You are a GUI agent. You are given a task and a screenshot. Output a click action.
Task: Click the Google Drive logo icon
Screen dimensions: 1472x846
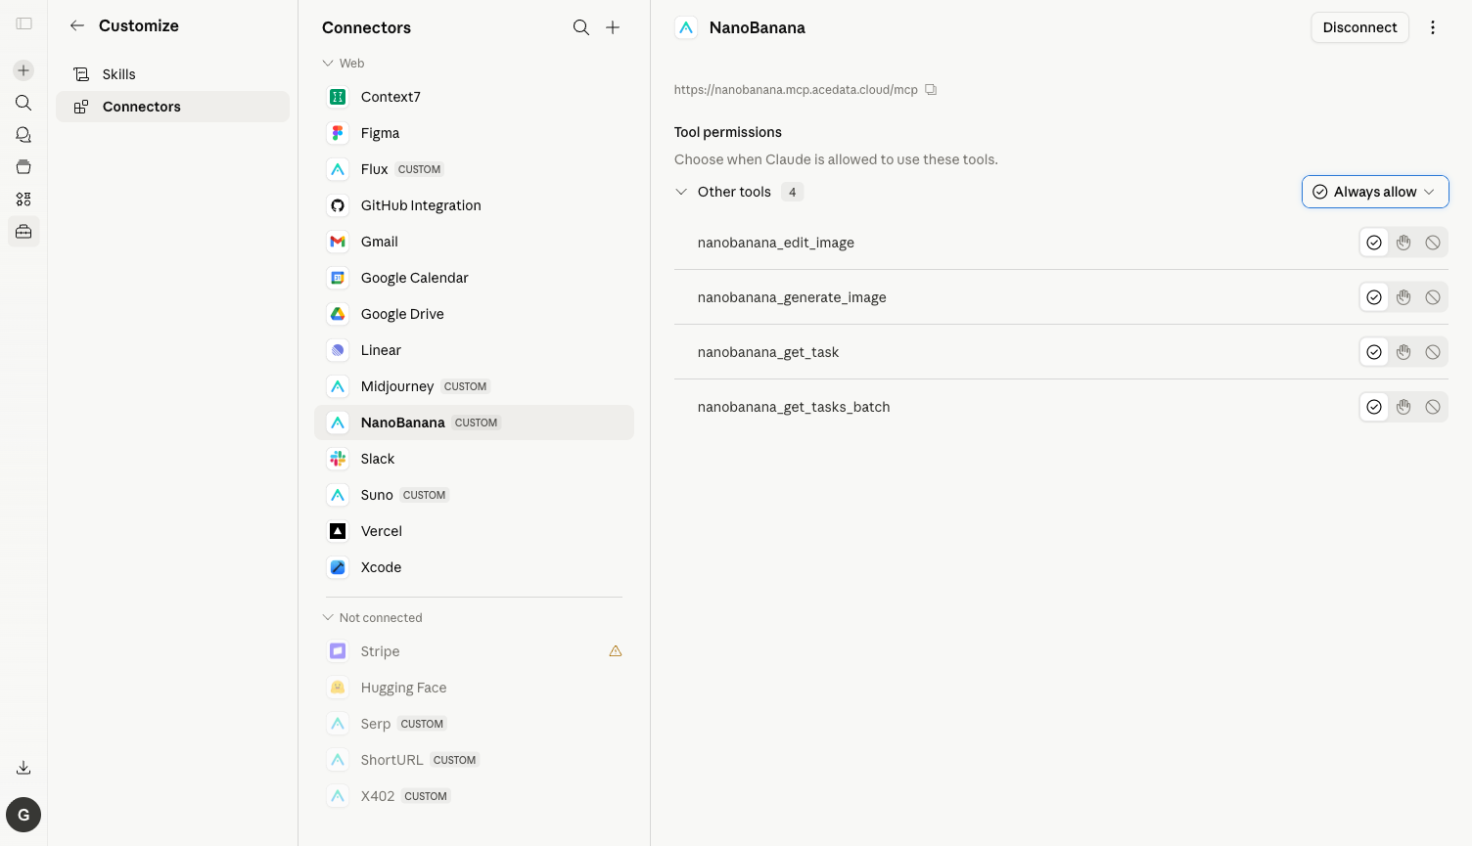tap(338, 314)
